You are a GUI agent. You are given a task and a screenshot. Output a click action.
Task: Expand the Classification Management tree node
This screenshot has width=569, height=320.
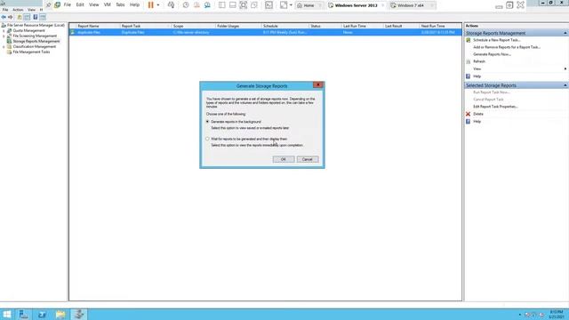pyautogui.click(x=4, y=47)
